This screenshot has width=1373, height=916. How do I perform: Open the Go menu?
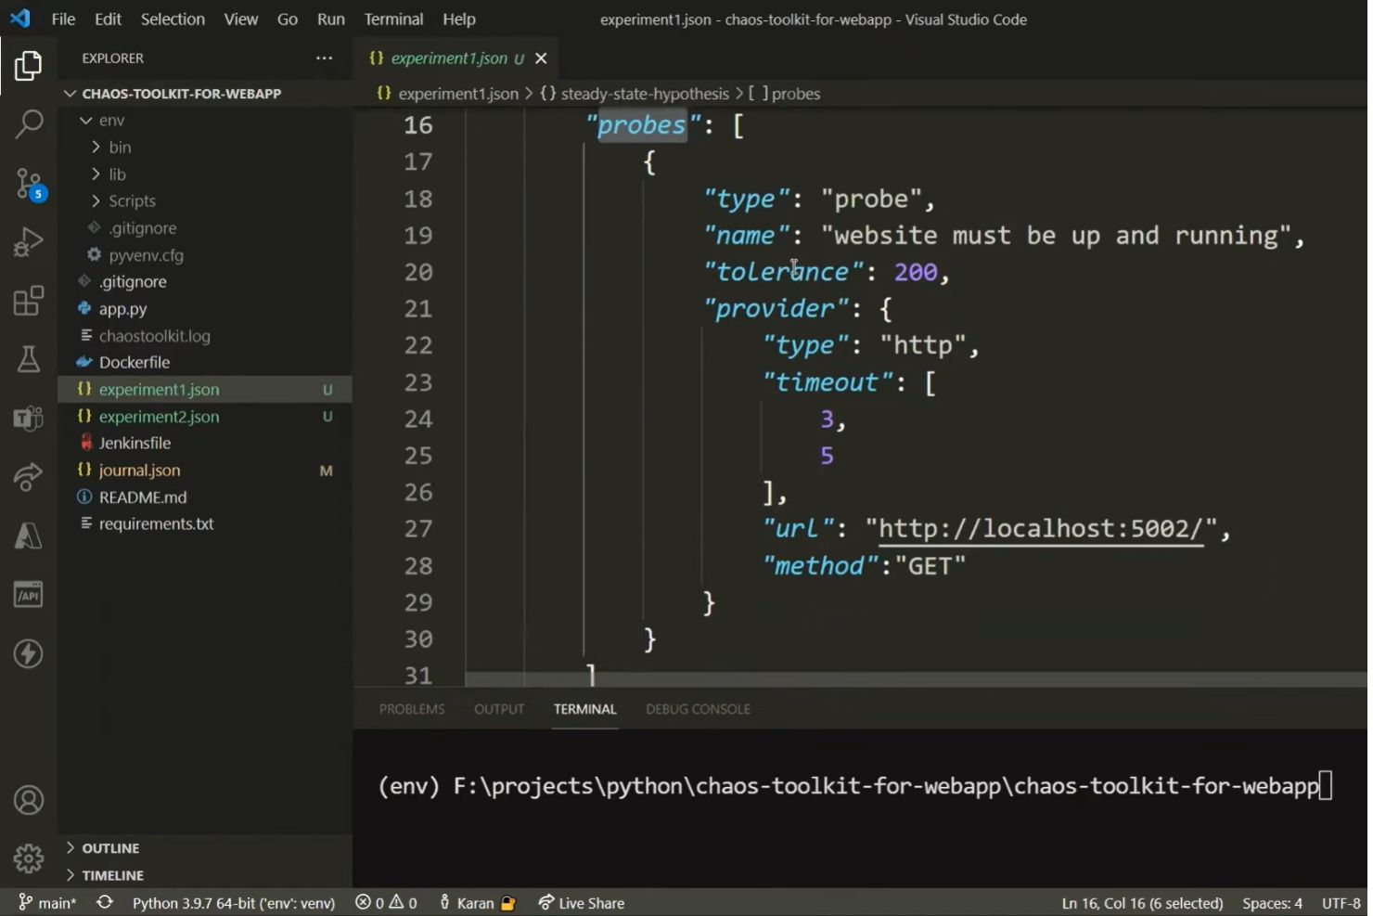288,19
